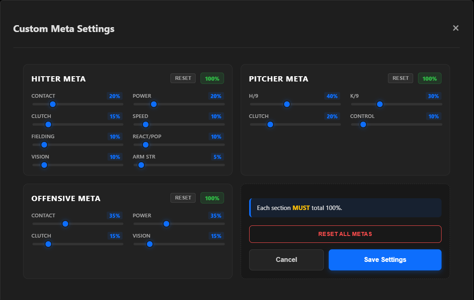The image size is (474, 300).
Task: Click the Pitcher H/9 slider handle
Action: click(x=287, y=104)
